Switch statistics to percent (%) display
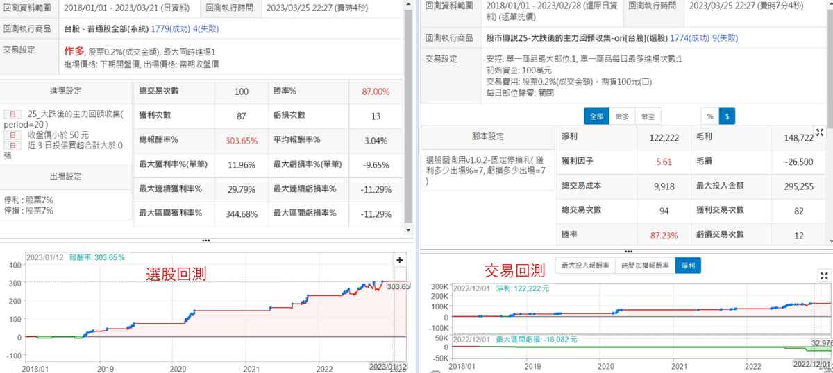Screen dimensions: 833x373 710,116
